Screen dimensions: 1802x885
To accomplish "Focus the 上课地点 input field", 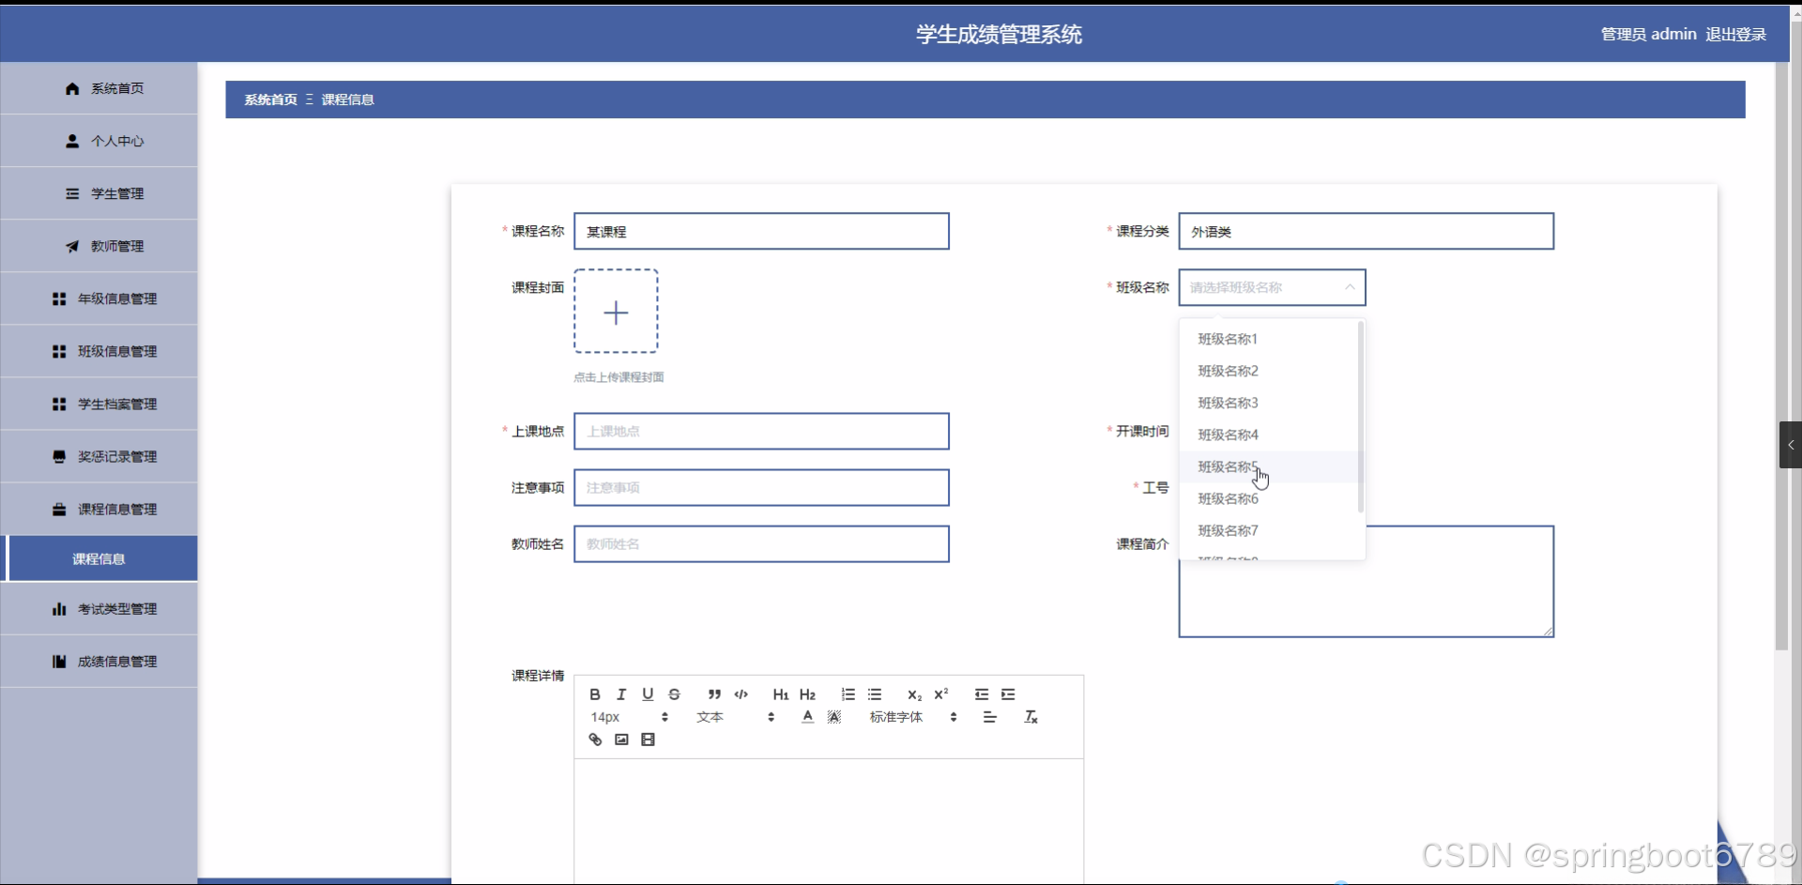I will pos(761,431).
